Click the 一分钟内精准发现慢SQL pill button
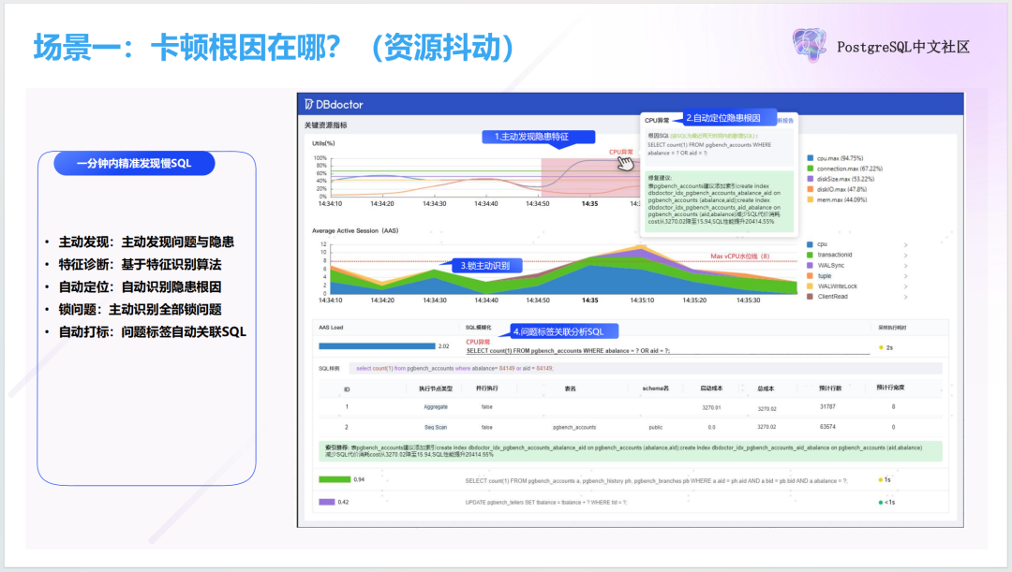Image resolution: width=1012 pixels, height=572 pixels. [x=134, y=163]
